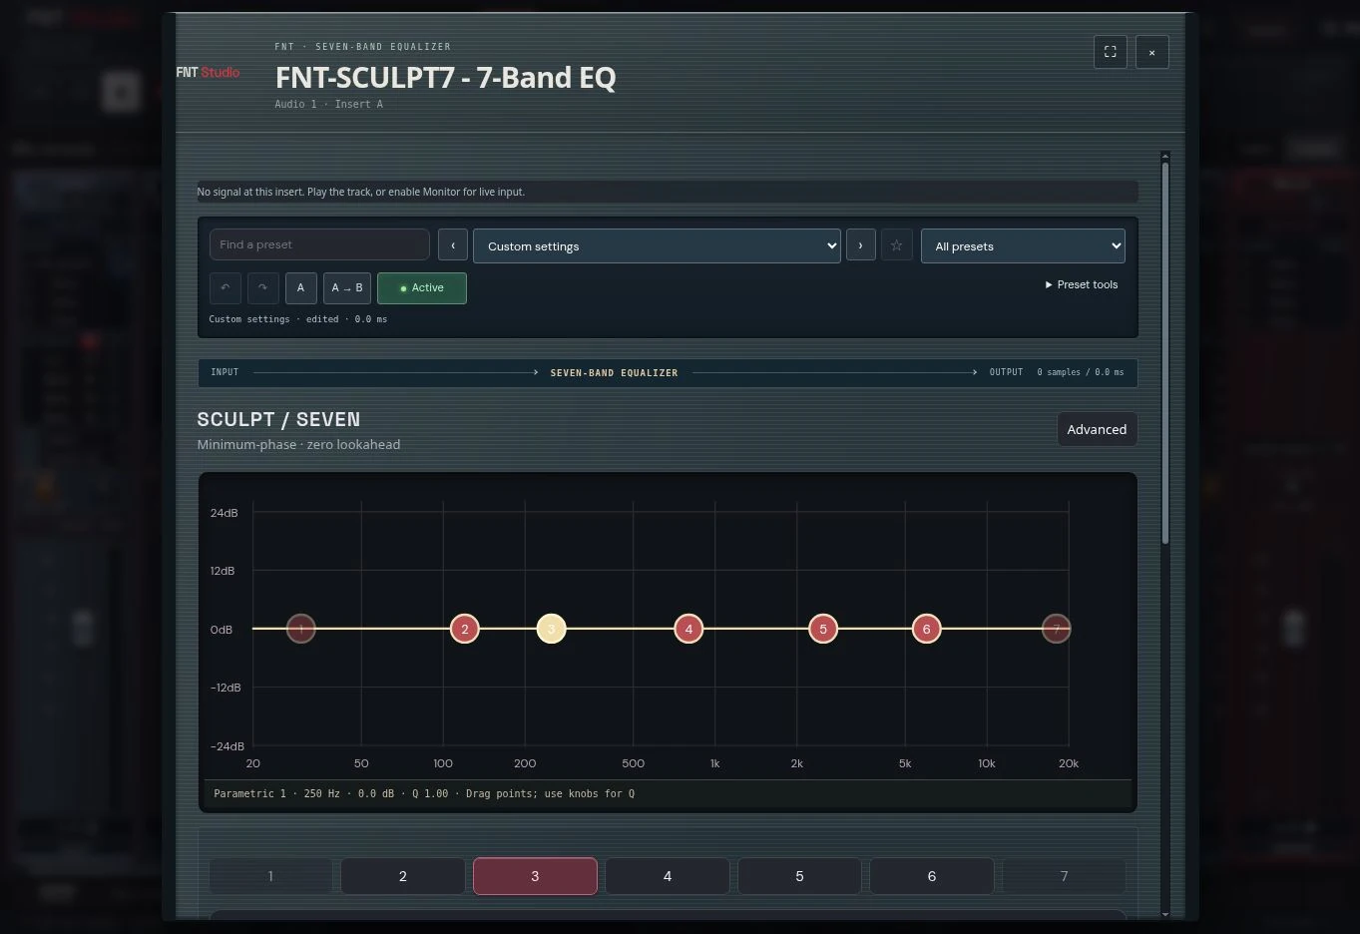Click the 'Minimum-phase · zero lookahead' subtitle

point(298,444)
